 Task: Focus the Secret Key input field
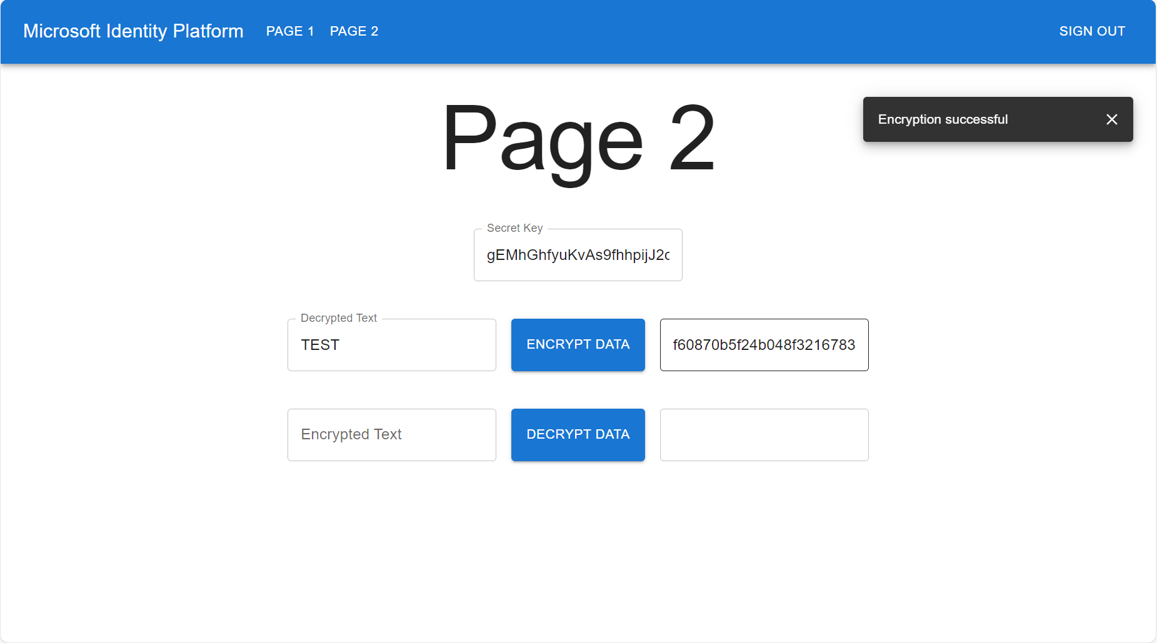click(578, 255)
